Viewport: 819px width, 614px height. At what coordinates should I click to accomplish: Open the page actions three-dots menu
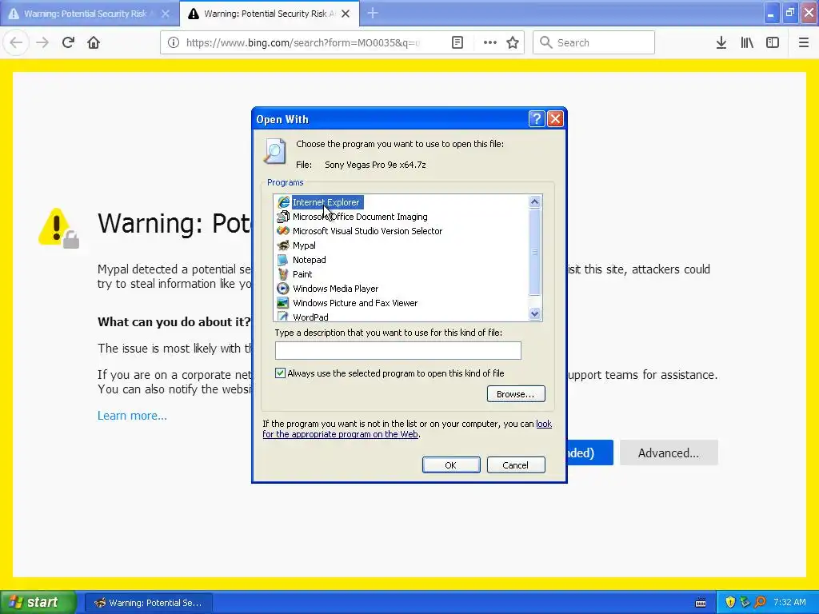(x=489, y=42)
